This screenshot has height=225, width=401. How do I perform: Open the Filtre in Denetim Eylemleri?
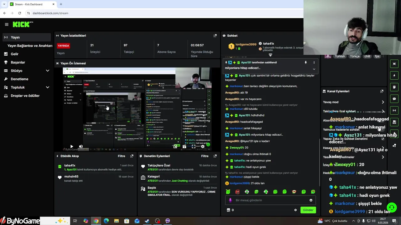[x=205, y=156]
